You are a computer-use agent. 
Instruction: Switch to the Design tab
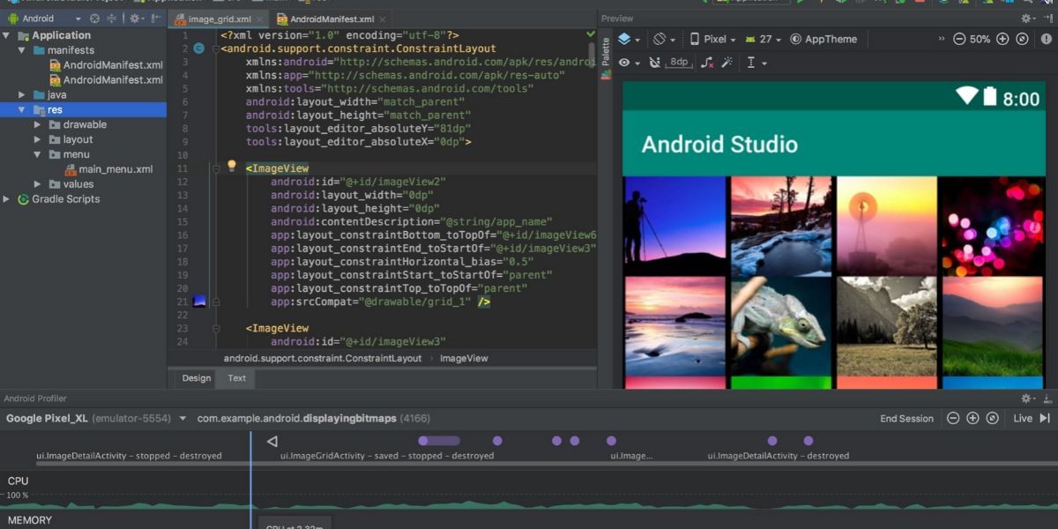point(197,378)
